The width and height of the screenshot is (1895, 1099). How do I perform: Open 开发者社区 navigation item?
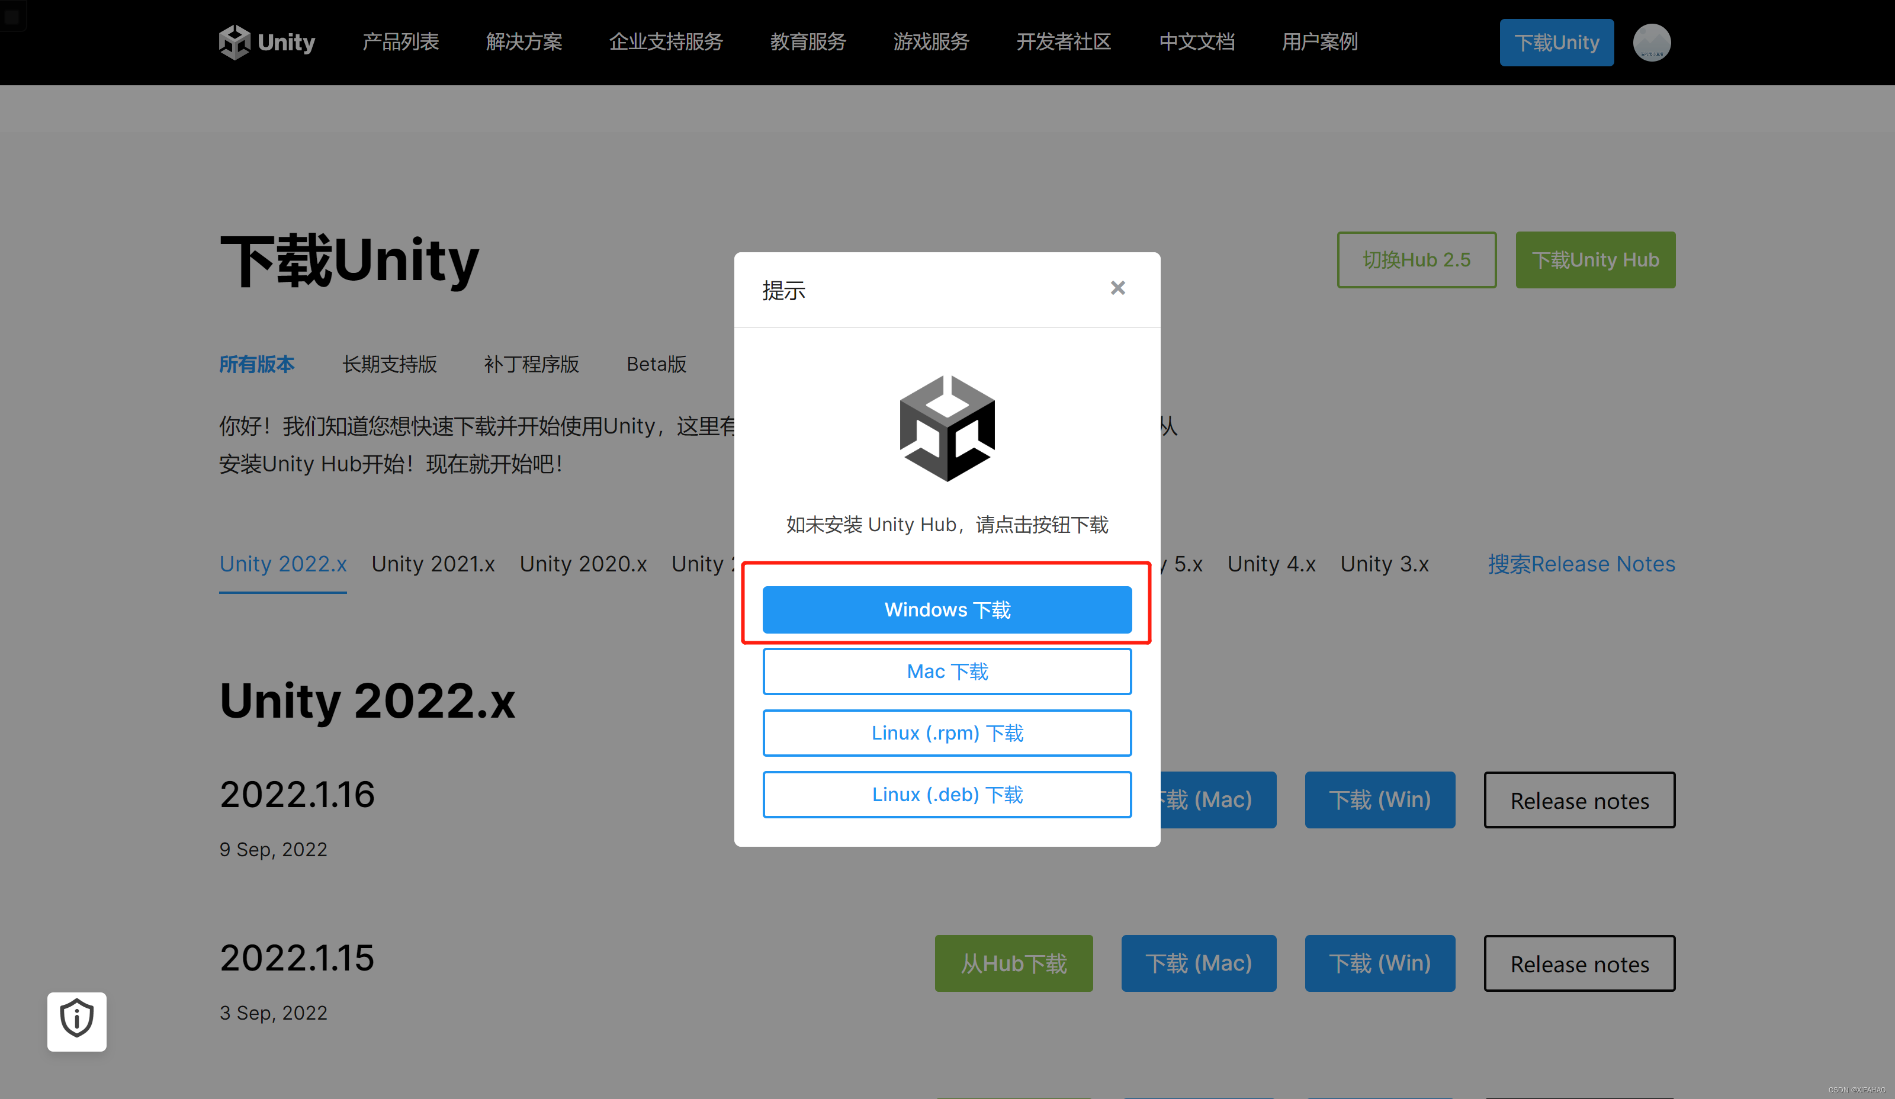click(x=1064, y=42)
